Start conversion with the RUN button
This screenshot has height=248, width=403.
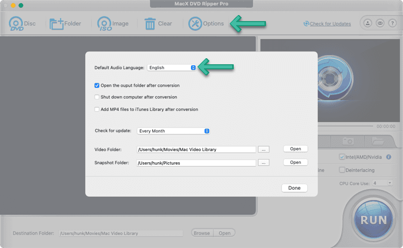(373, 220)
